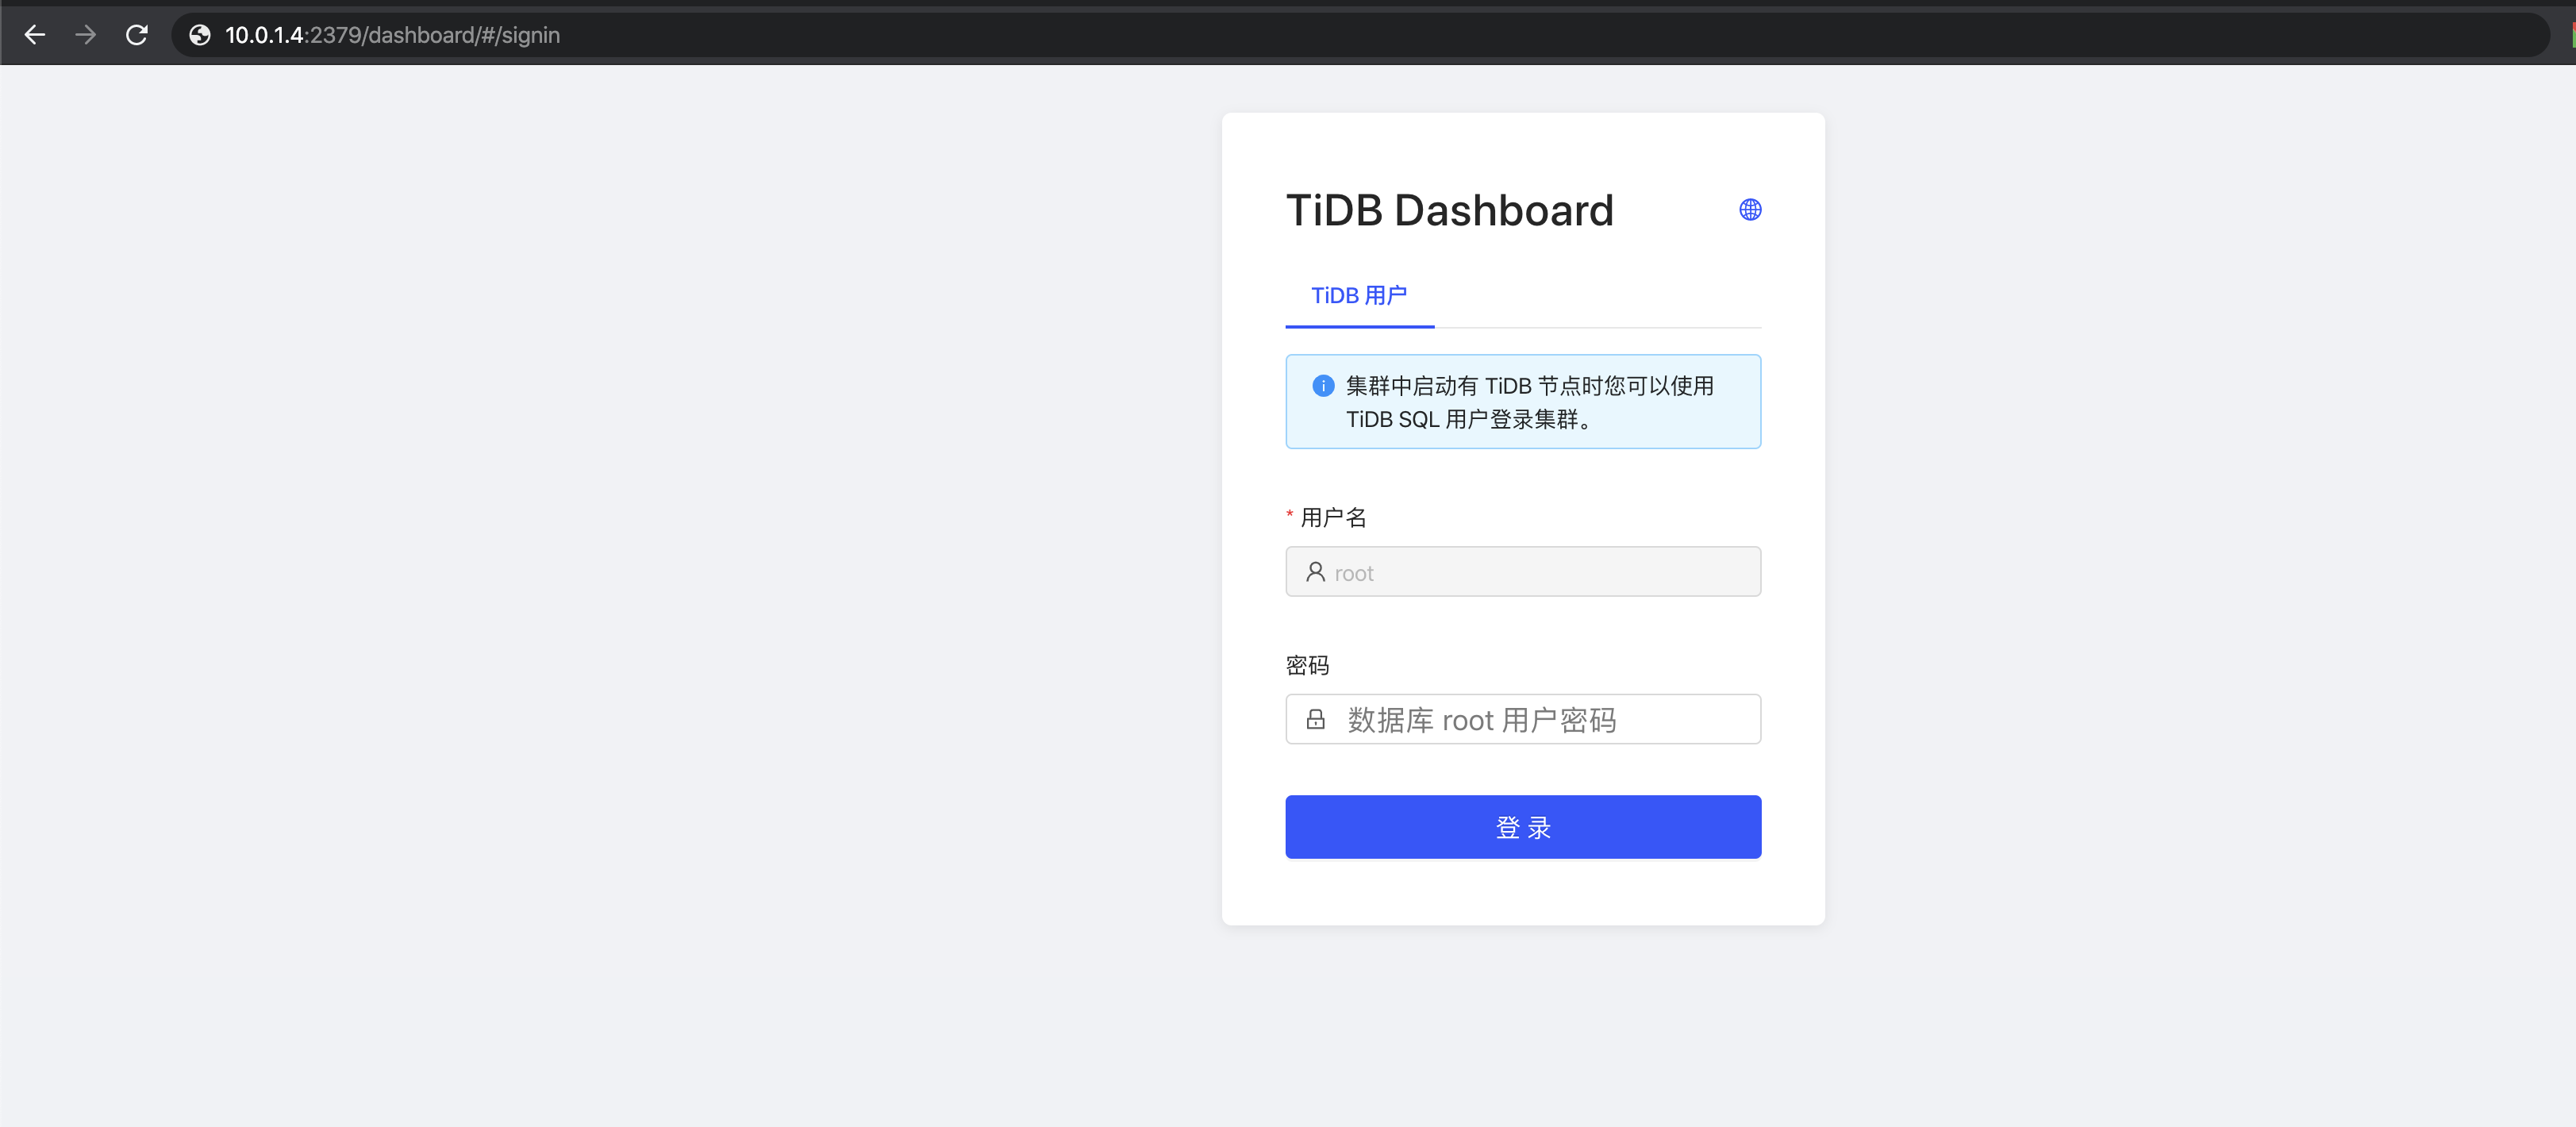The width and height of the screenshot is (2576, 1127).
Task: Switch to the TiDB 用户 tab
Action: tap(1358, 295)
